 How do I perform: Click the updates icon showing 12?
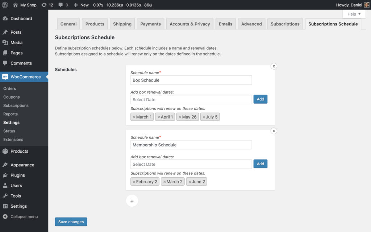(x=44, y=5)
